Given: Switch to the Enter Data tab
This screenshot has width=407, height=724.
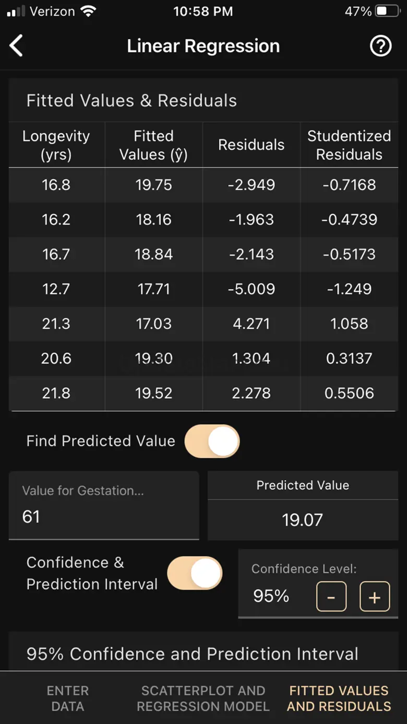Looking at the screenshot, I should (x=68, y=698).
